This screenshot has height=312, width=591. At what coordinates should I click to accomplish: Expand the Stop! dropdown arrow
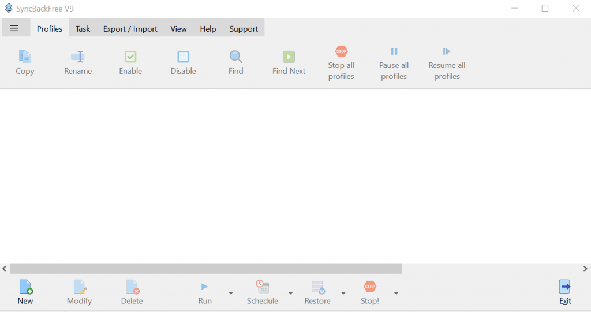coord(396,293)
